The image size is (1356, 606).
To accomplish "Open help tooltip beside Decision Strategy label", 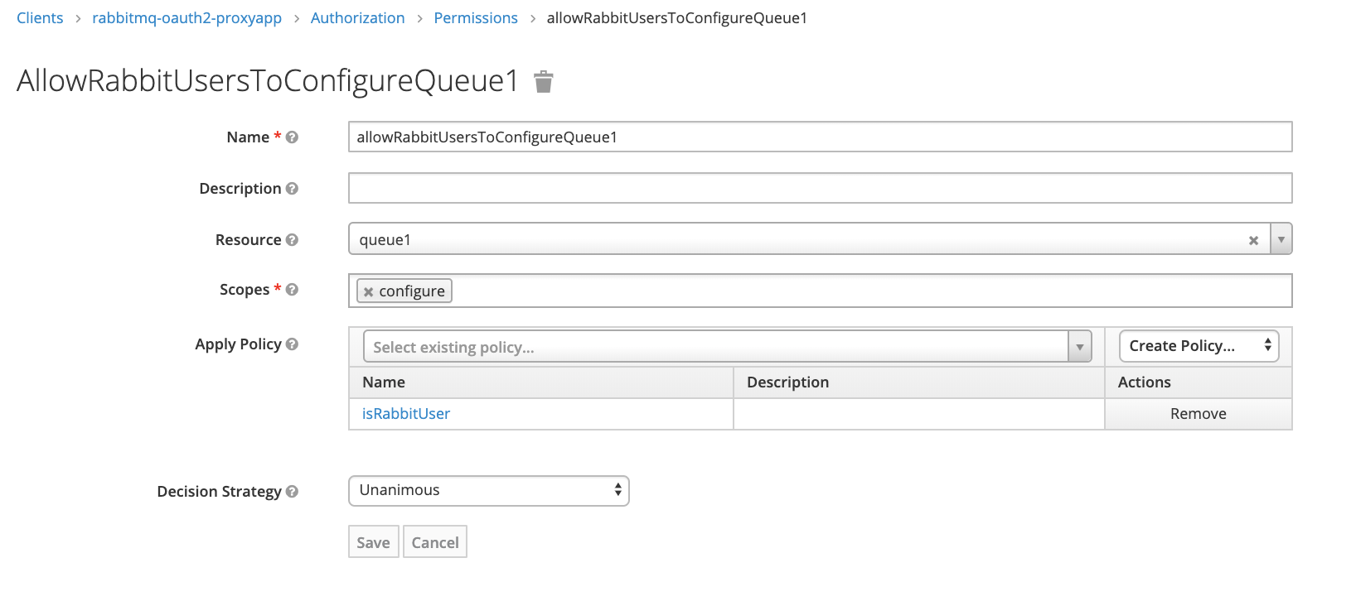I will 292,492.
